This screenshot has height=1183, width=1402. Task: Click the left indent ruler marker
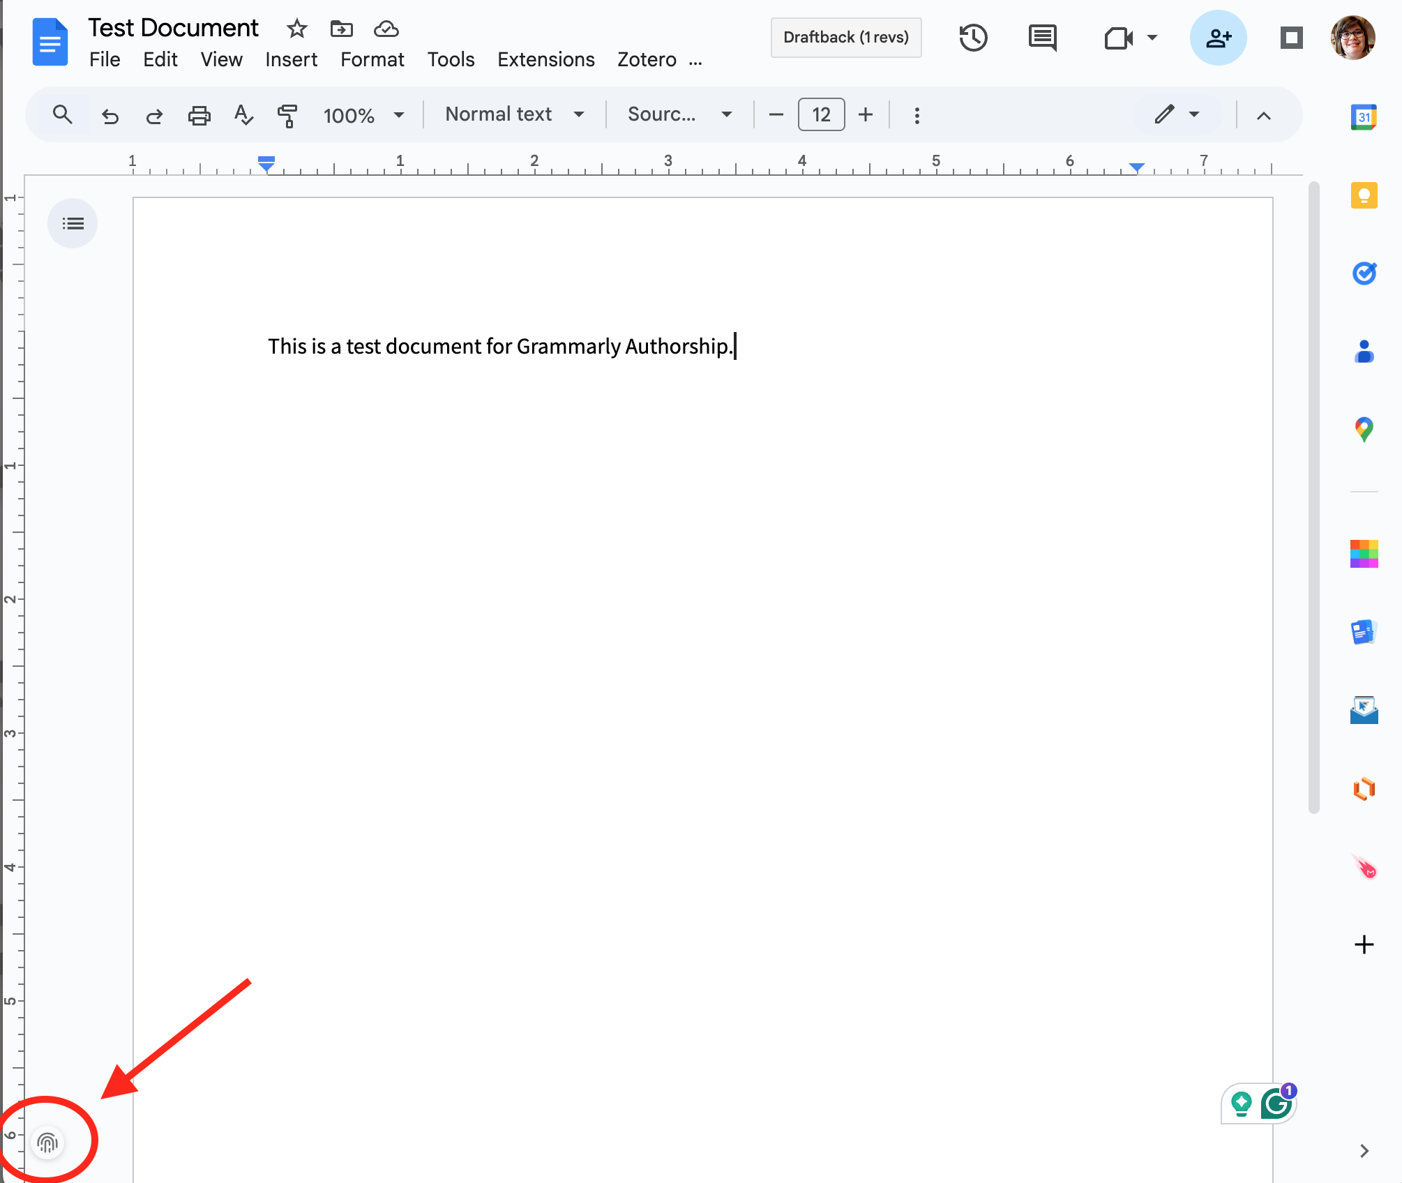266,164
